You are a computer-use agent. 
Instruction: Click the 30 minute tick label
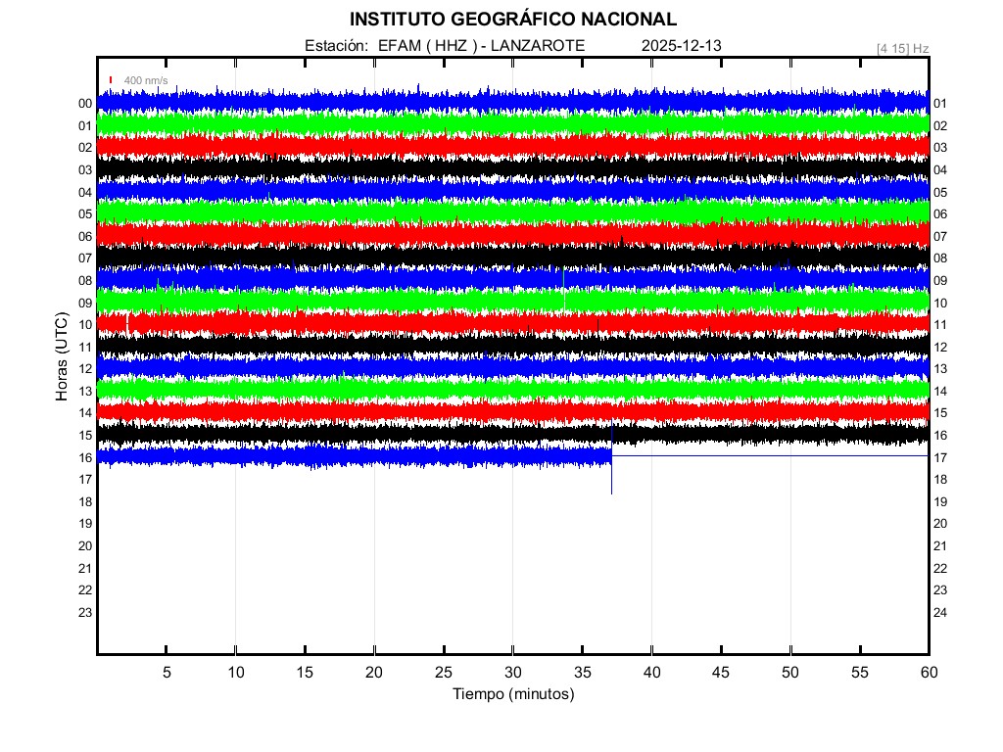point(512,672)
